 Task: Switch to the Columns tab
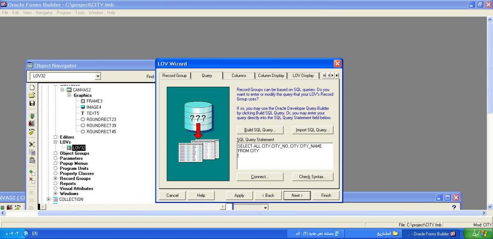click(239, 76)
